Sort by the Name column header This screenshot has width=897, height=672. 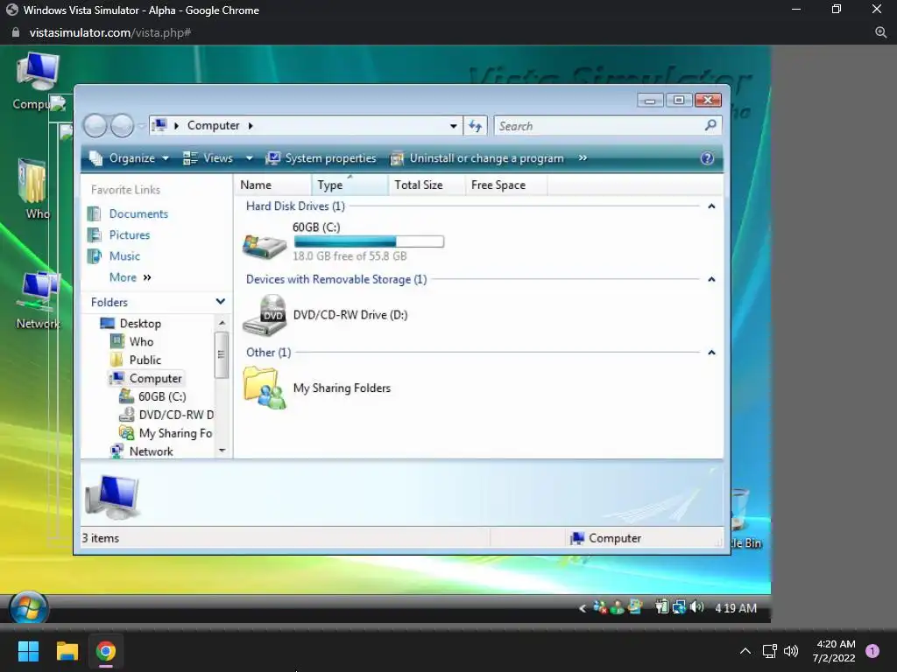273,185
